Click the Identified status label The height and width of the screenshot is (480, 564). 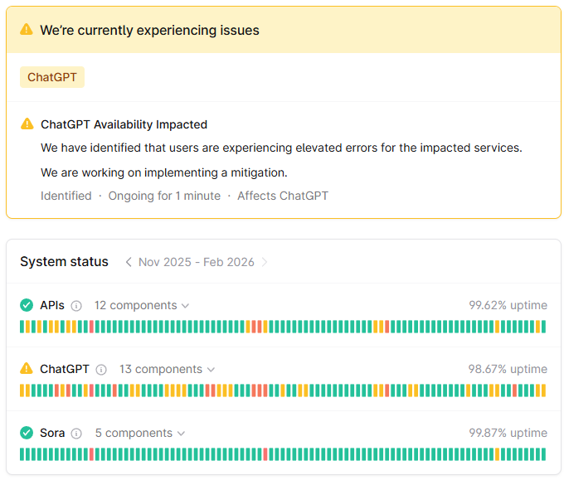(66, 196)
